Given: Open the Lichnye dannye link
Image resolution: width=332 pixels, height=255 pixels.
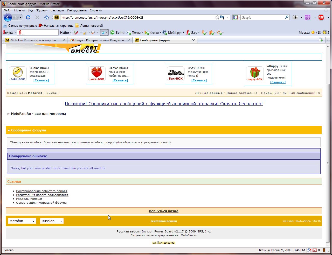Looking at the screenshot, I should (x=209, y=93).
